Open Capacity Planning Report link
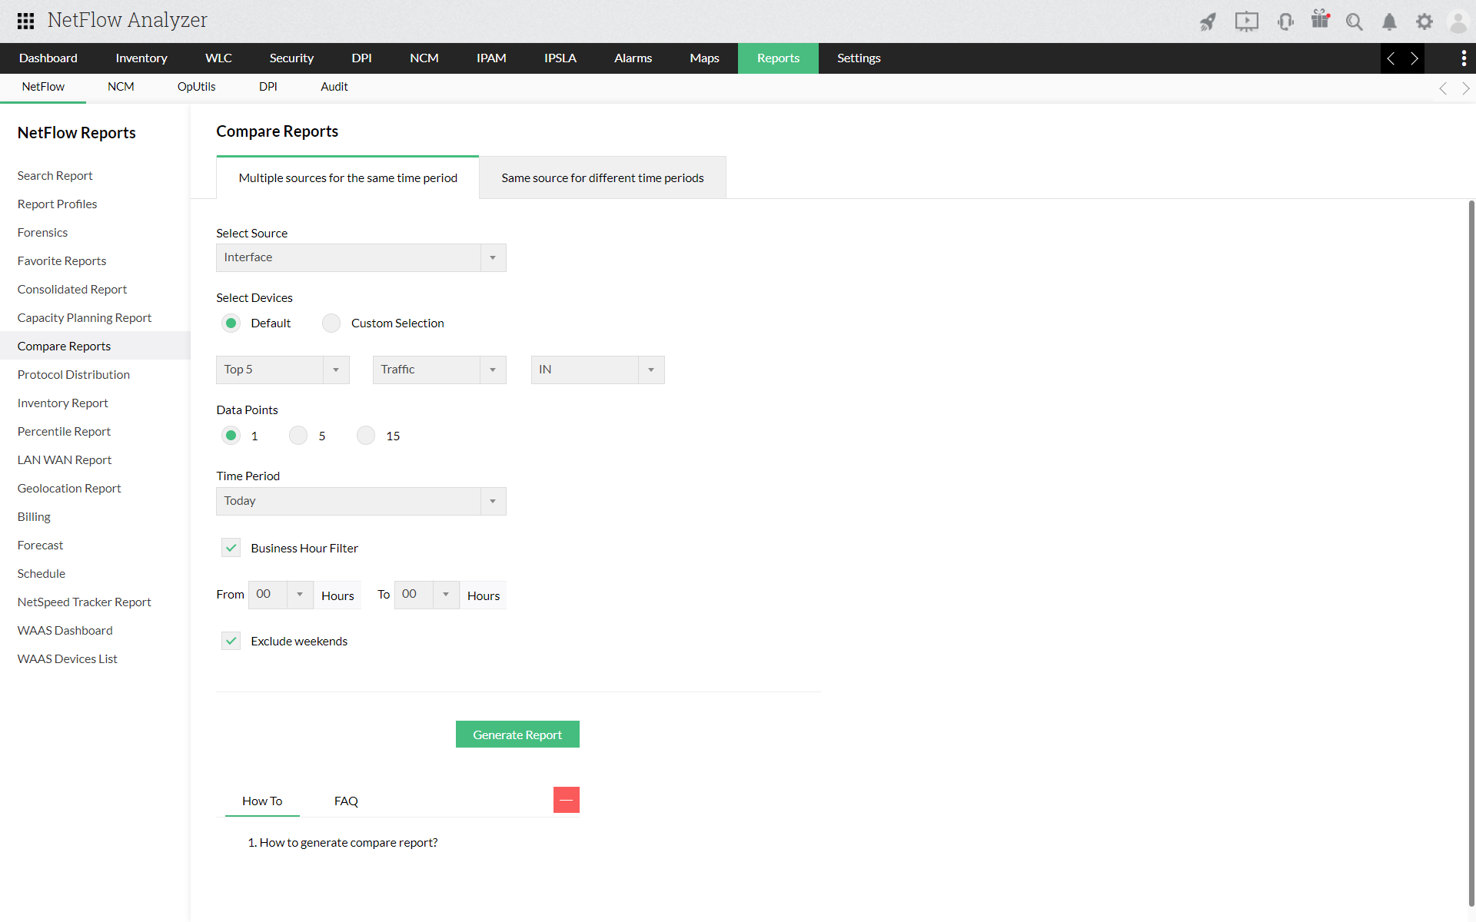The height and width of the screenshot is (922, 1476). pyautogui.click(x=85, y=317)
